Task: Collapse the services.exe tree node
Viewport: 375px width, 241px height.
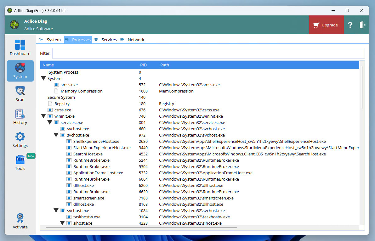Action: [x=50, y=123]
